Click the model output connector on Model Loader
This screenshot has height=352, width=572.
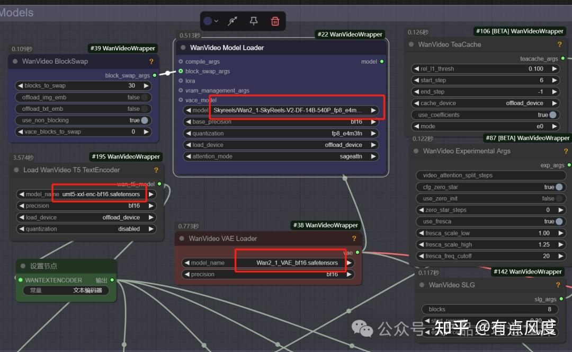[381, 61]
